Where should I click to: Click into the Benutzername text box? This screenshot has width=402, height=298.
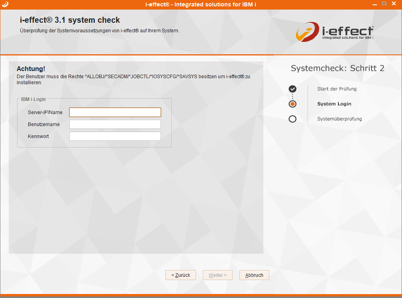tap(115, 124)
